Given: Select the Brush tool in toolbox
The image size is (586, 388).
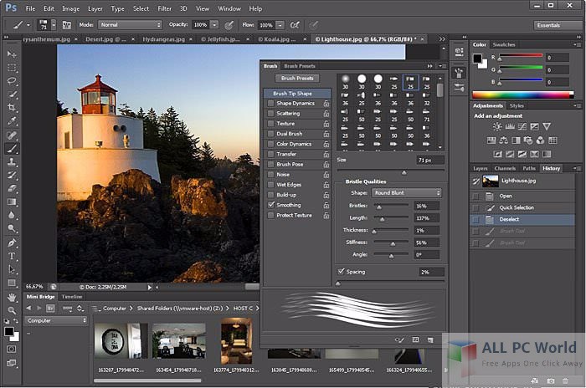Looking at the screenshot, I should pos(12,149).
